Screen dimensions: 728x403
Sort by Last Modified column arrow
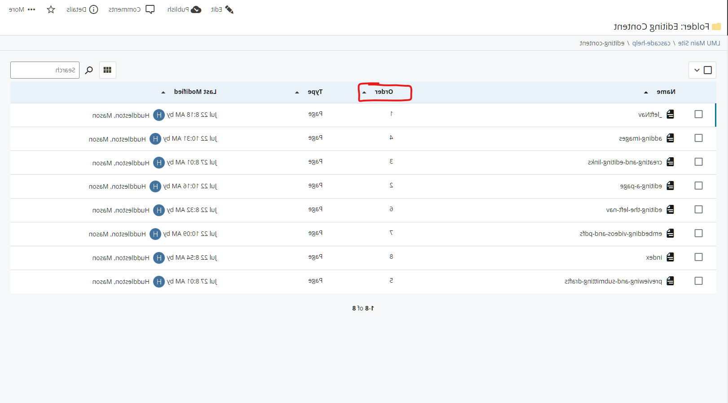coord(163,93)
